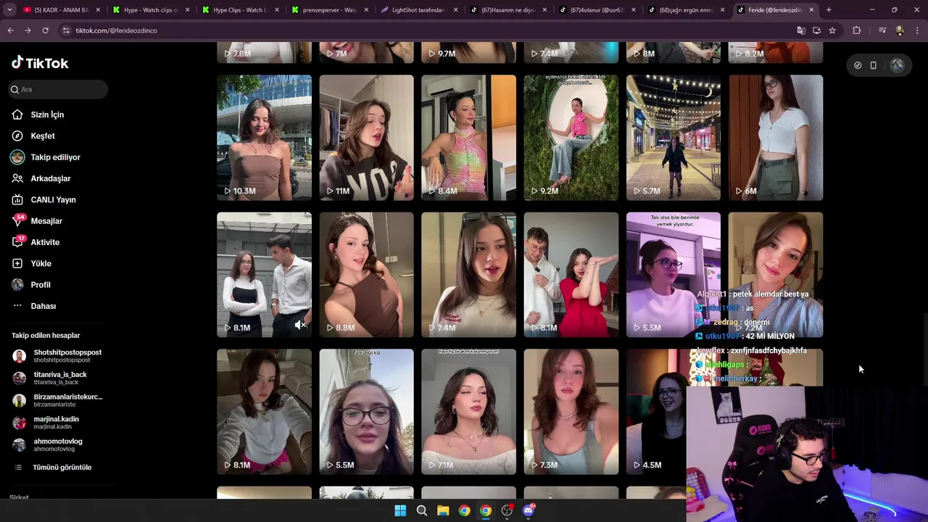Open site information icon in address bar
Image resolution: width=928 pixels, height=522 pixels.
pos(66,30)
